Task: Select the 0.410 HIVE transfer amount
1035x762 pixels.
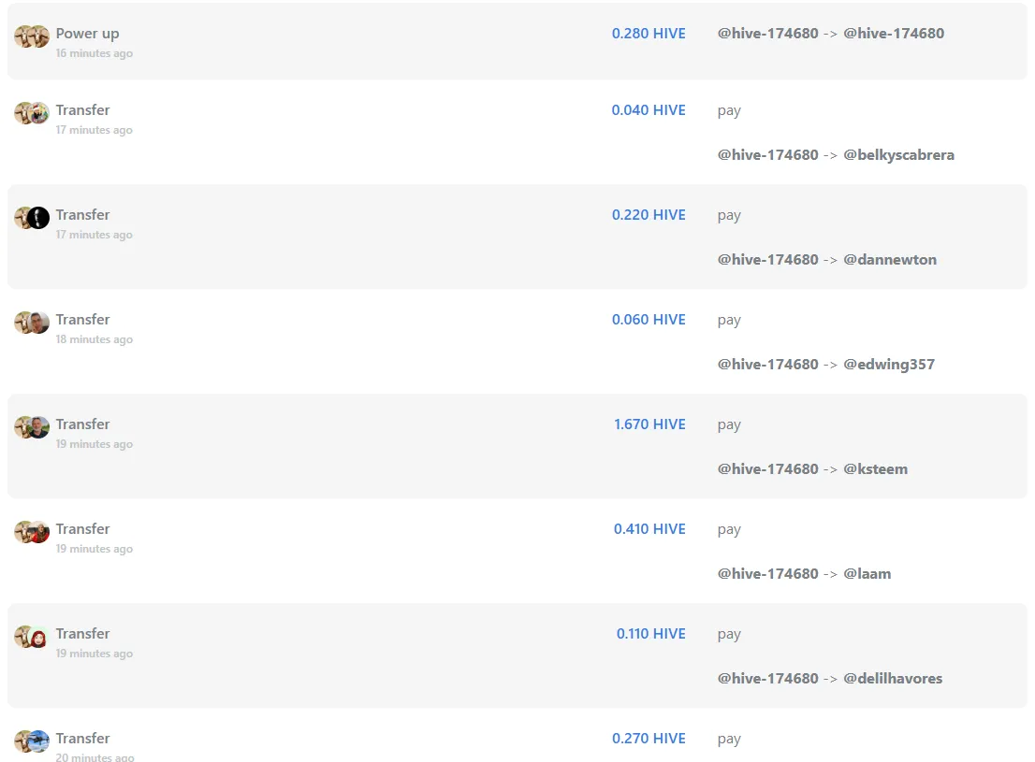Action: tap(649, 529)
